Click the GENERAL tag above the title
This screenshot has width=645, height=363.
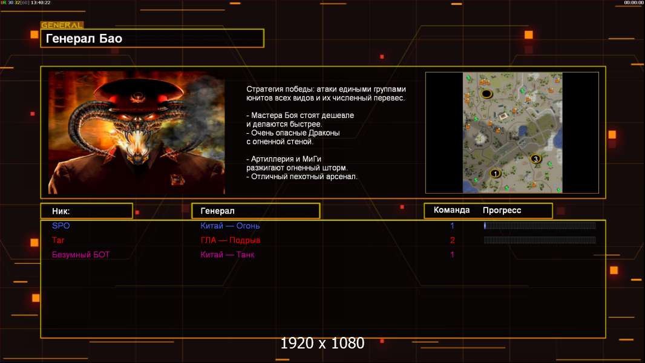pos(62,25)
